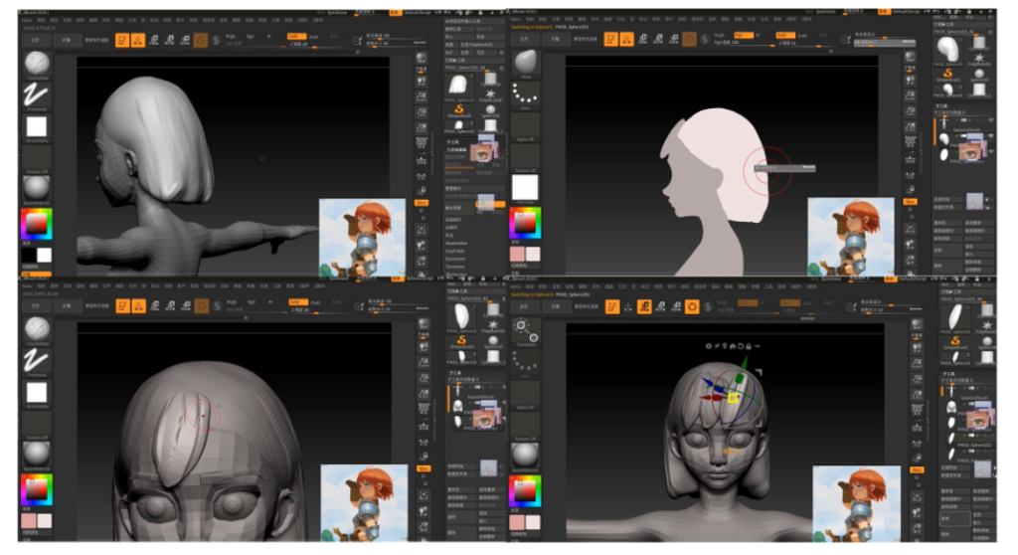Pick a hue in top-left screenshot color picker
This screenshot has width=1018, height=555.
[x=37, y=224]
